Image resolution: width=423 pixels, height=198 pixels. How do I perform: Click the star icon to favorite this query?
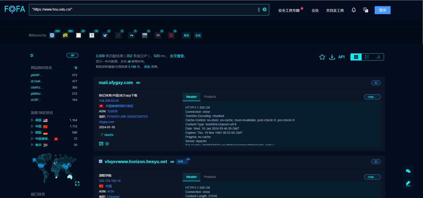point(322,57)
